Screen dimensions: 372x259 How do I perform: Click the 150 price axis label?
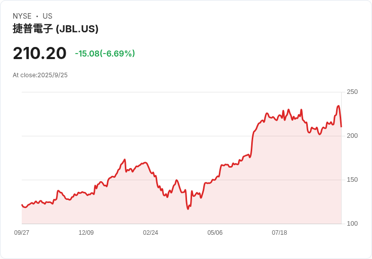352,180
